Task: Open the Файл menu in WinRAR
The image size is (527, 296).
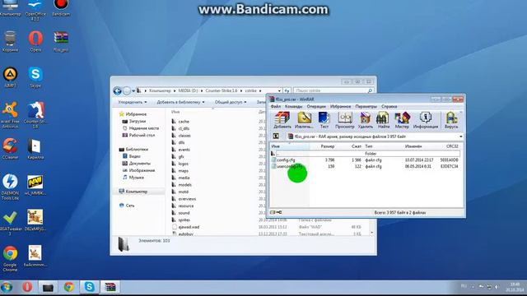Action: 276,106
